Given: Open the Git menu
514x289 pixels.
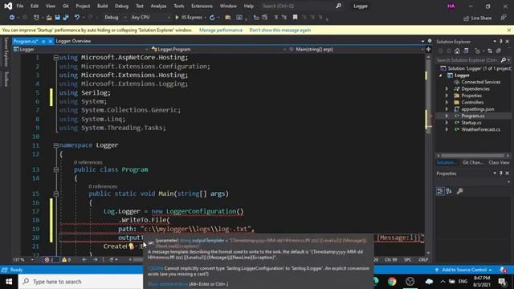Looking at the screenshot, I should [66, 6].
